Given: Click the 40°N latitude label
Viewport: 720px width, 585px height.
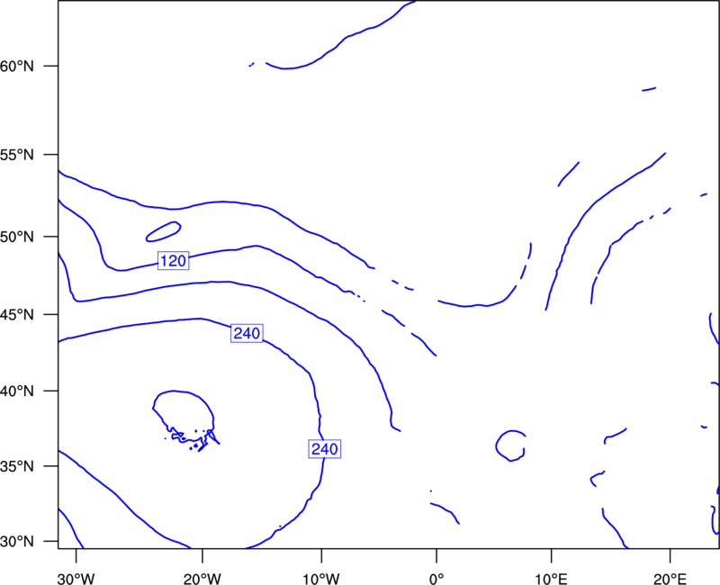Looking at the screenshot, I should [x=17, y=391].
